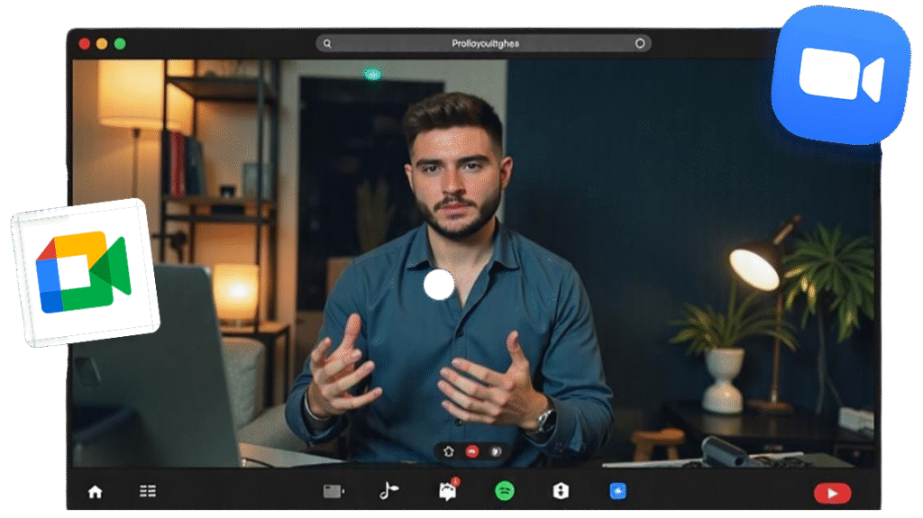The height and width of the screenshot is (518, 923).
Task: Open the notifications icon with red badge
Action: point(447,490)
